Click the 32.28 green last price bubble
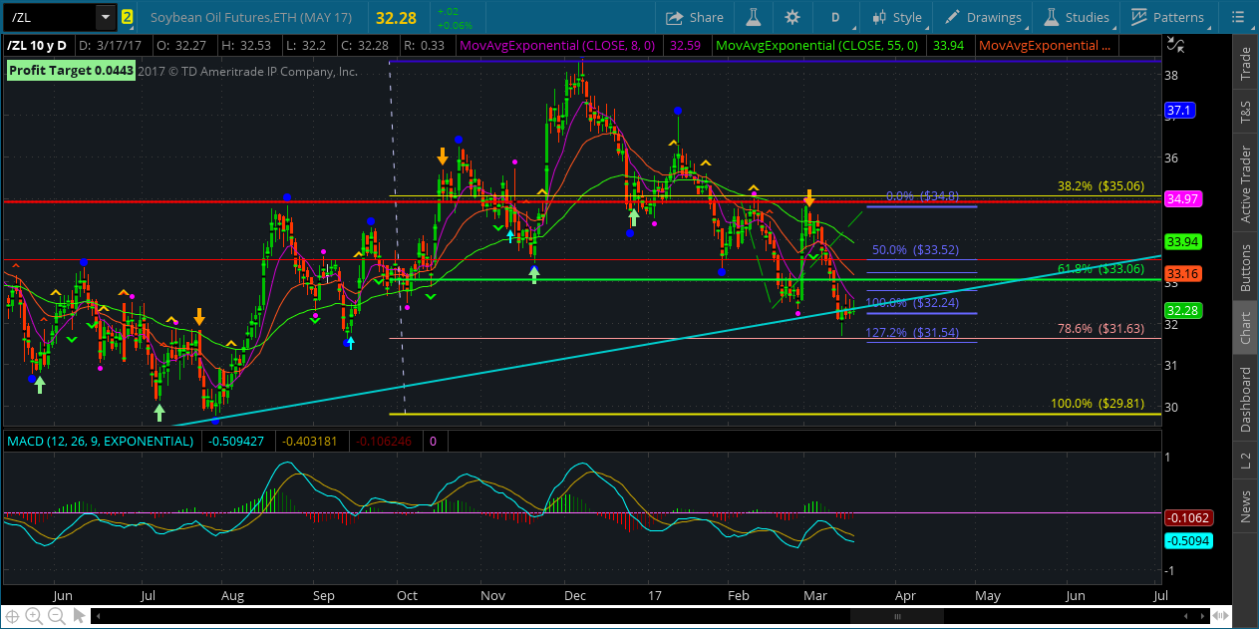The image size is (1259, 629). (1182, 310)
